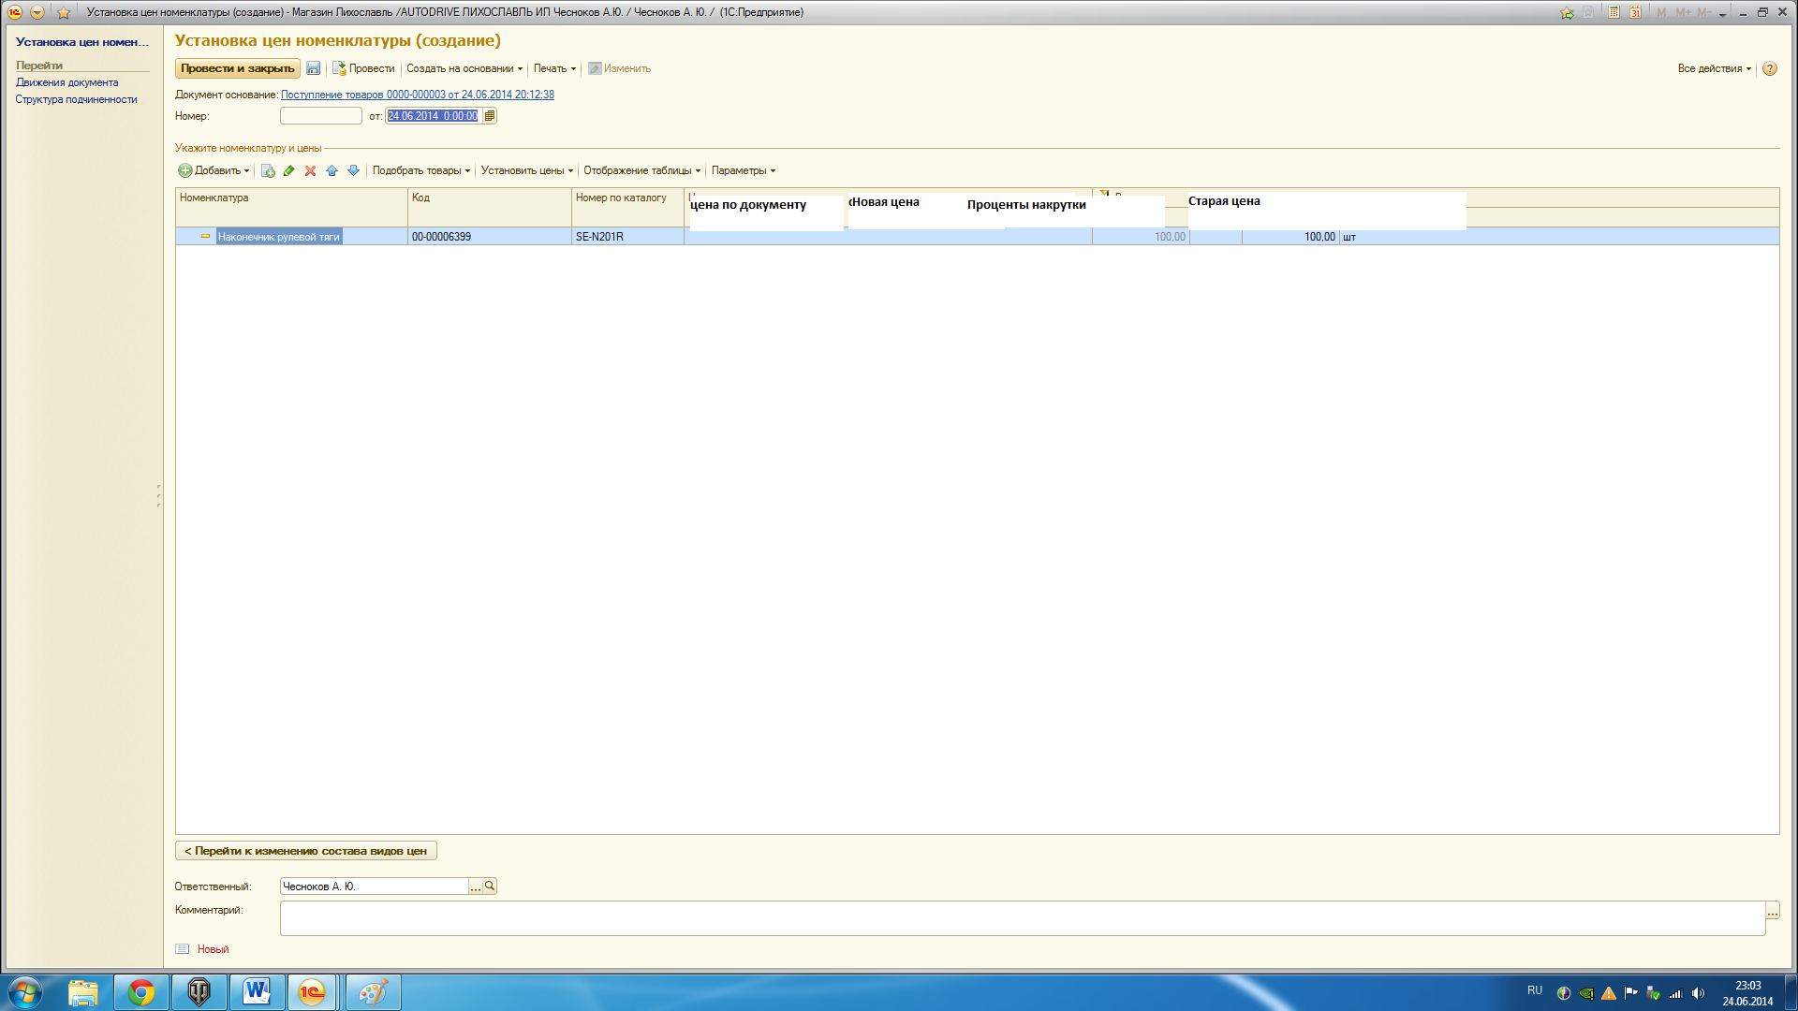Open Движения документа in sidebar

[66, 82]
